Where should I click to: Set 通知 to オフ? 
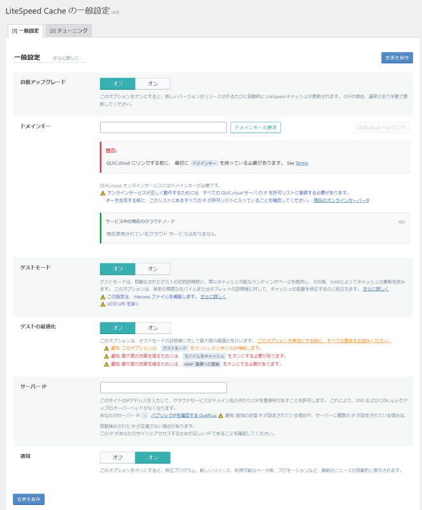click(117, 457)
